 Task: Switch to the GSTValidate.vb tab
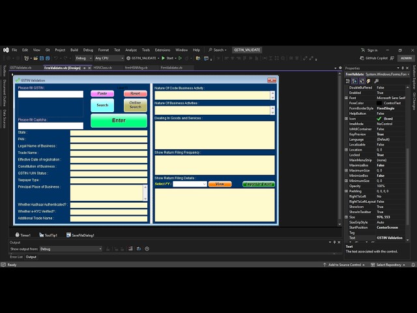coord(21,68)
